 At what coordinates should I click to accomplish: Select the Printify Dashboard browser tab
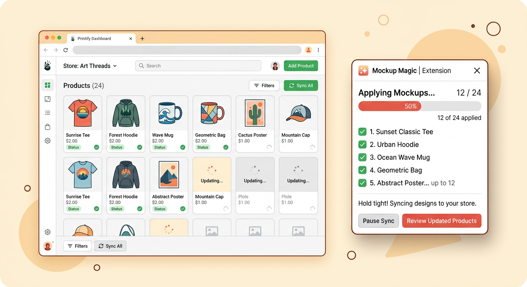pyautogui.click(x=101, y=38)
